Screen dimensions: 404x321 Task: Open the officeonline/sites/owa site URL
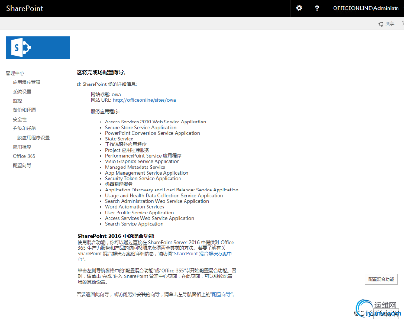pyautogui.click(x=144, y=100)
